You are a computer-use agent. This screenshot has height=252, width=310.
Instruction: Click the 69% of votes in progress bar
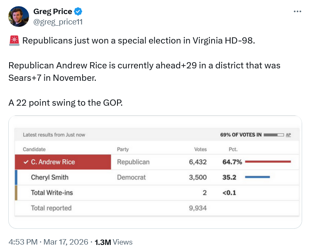point(273,135)
